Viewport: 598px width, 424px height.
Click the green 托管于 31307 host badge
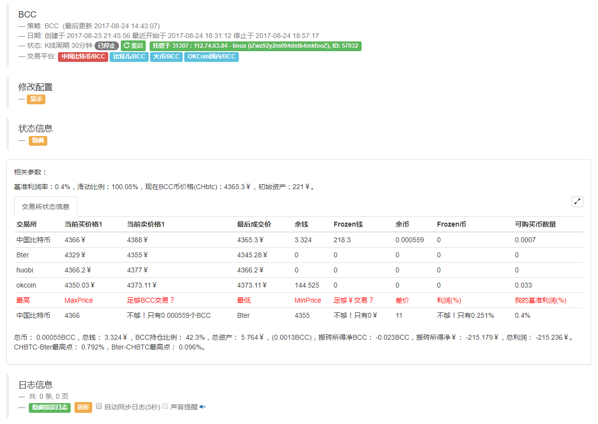(255, 46)
